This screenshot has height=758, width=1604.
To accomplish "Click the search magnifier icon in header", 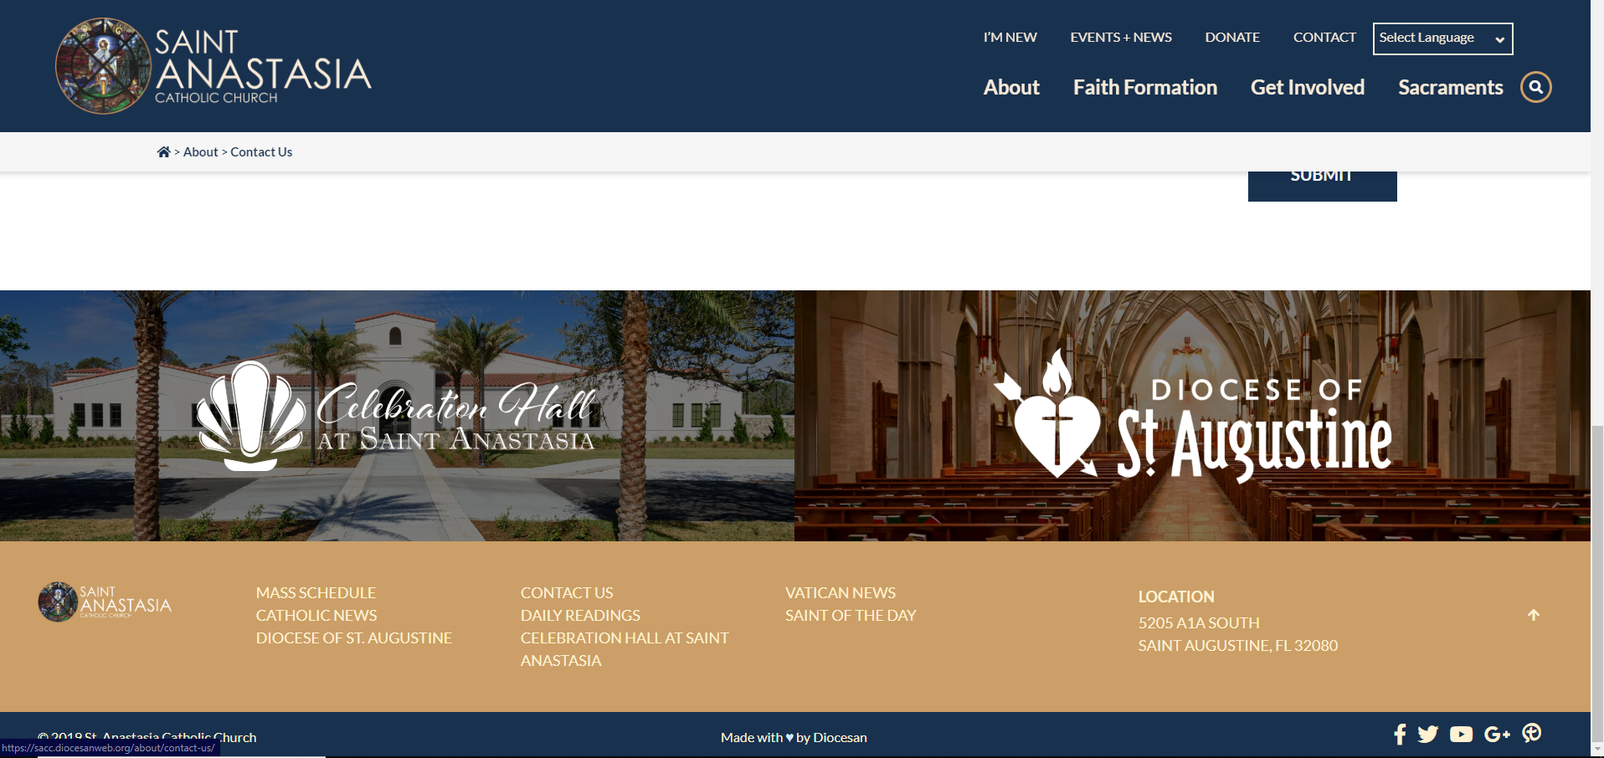I will click(x=1535, y=87).
